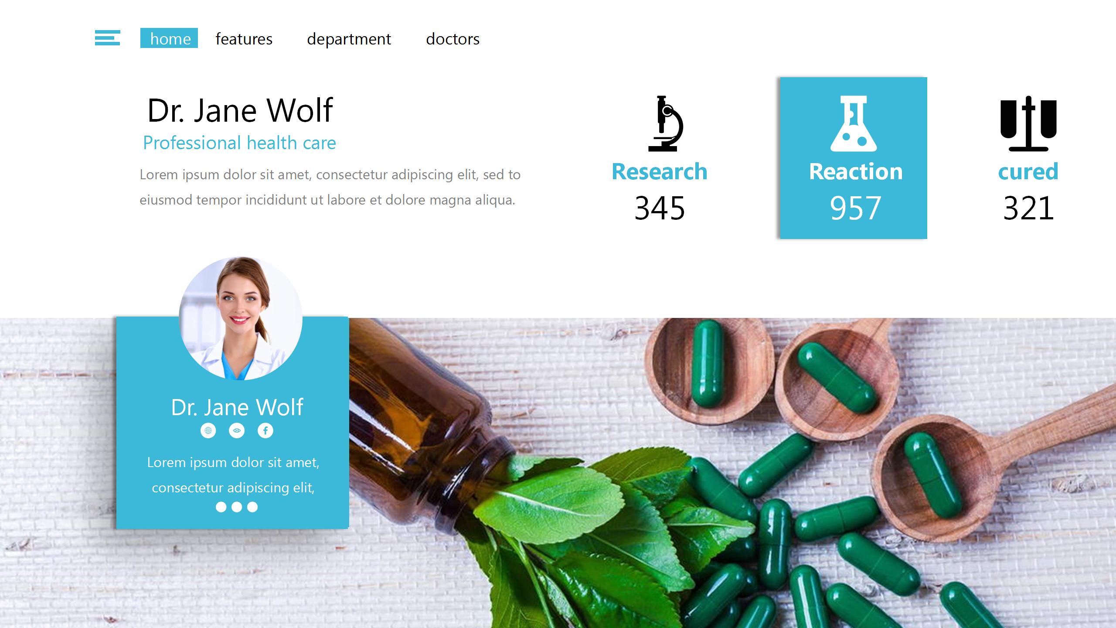This screenshot has width=1116, height=628.
Task: Click the test tubes cured icon
Action: click(1028, 123)
